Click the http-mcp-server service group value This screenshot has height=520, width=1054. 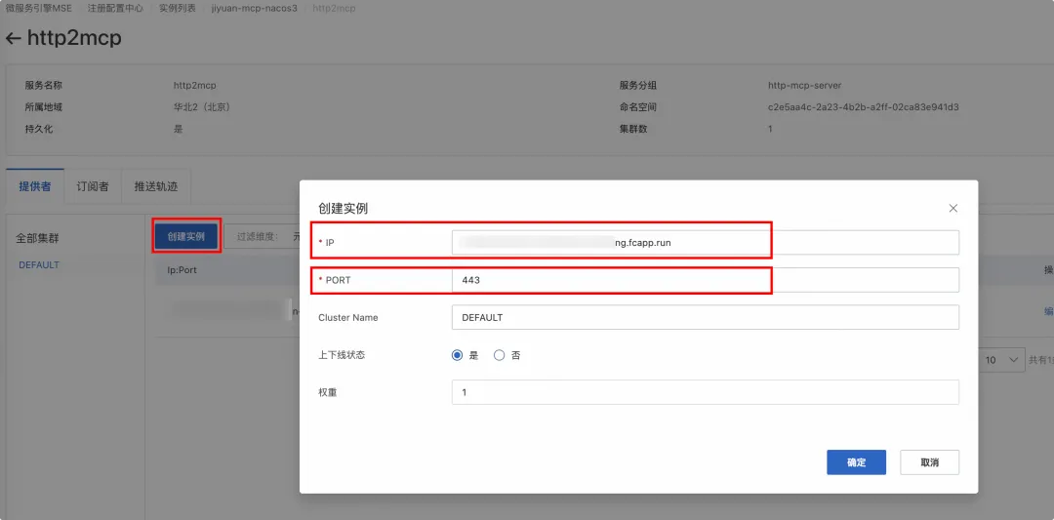coord(804,85)
